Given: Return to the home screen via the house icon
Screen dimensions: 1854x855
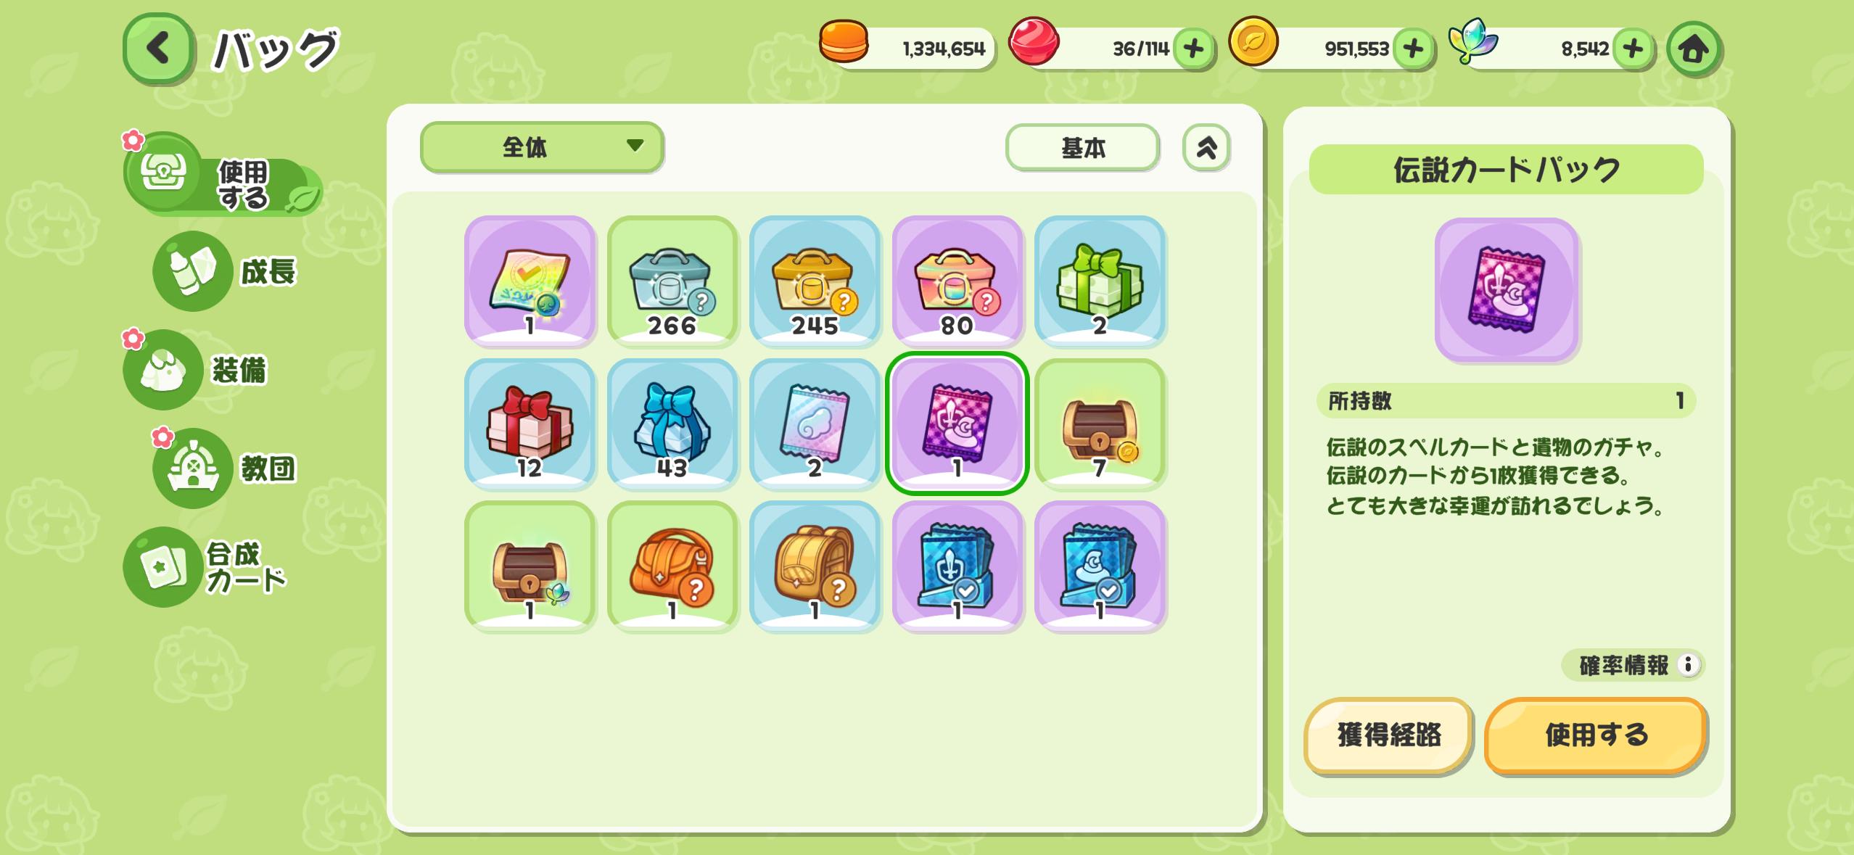Looking at the screenshot, I should point(1693,49).
